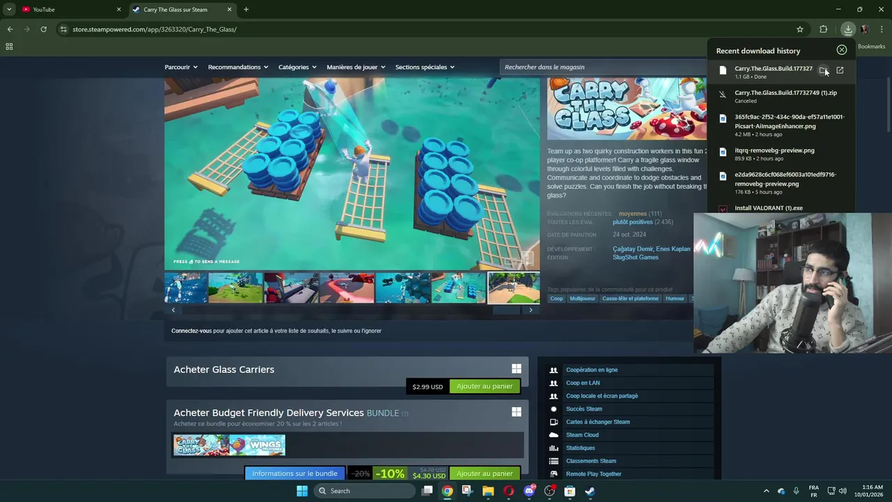Open Classements Steam feature link
This screenshot has width=892, height=502.
591,461
